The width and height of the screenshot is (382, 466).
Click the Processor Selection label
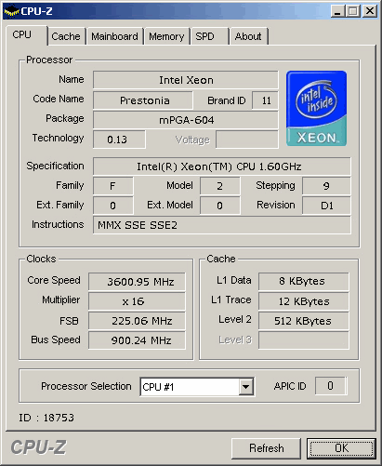tap(86, 386)
